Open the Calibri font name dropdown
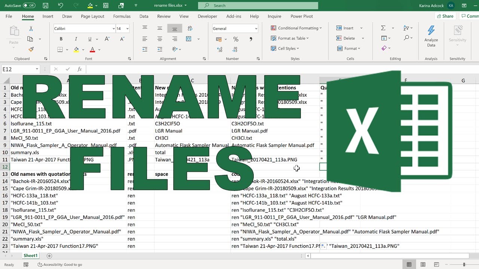Screen dimensions: 479x269 tap(113, 29)
